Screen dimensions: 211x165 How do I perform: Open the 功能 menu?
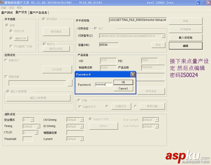[x=3, y=8]
